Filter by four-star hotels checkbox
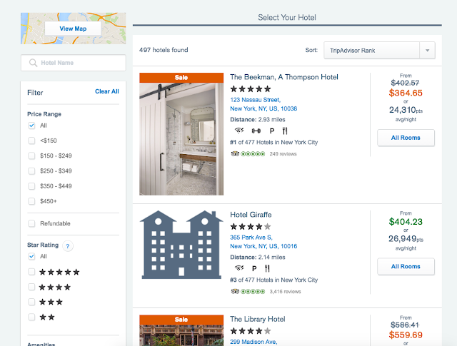 [x=31, y=287]
